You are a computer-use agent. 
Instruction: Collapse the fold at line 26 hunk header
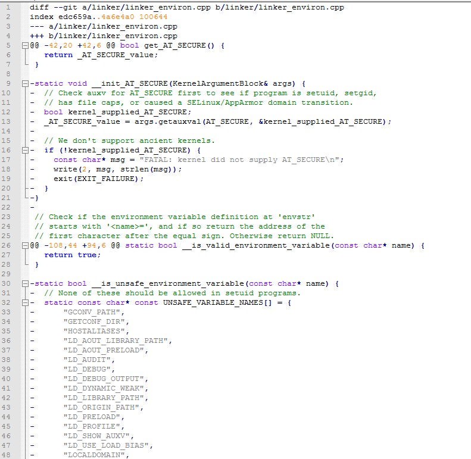(x=25, y=246)
